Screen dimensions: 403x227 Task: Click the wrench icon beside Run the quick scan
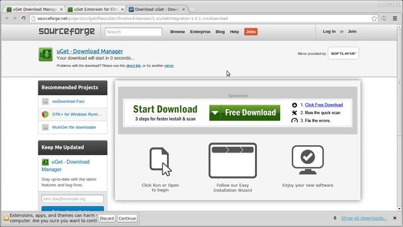click(295, 113)
